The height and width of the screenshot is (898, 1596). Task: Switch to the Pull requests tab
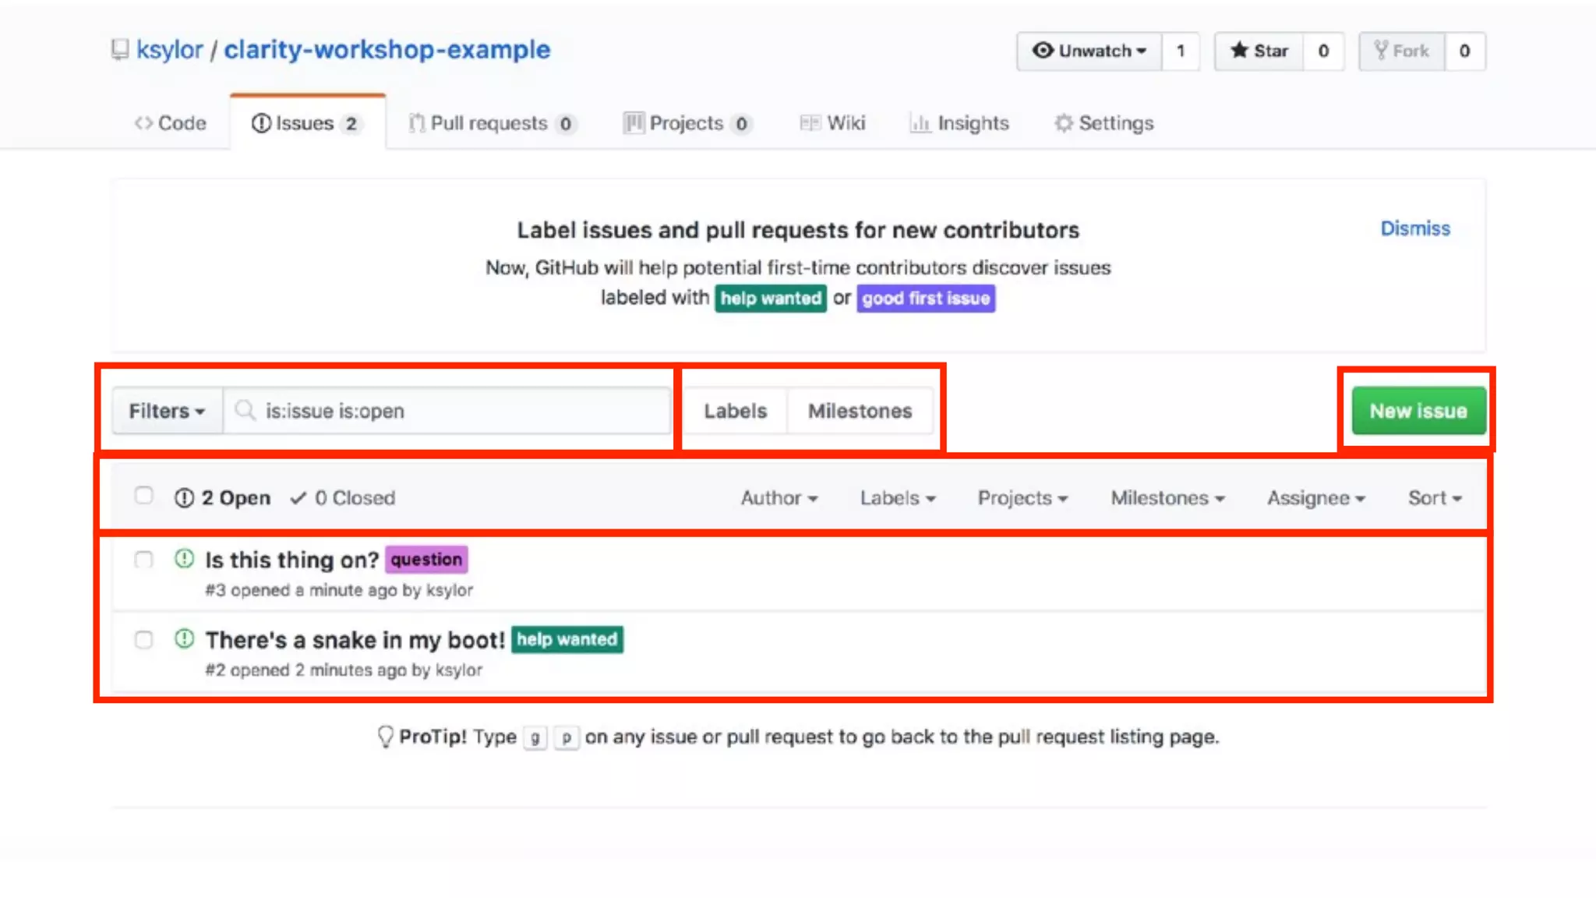(x=489, y=123)
